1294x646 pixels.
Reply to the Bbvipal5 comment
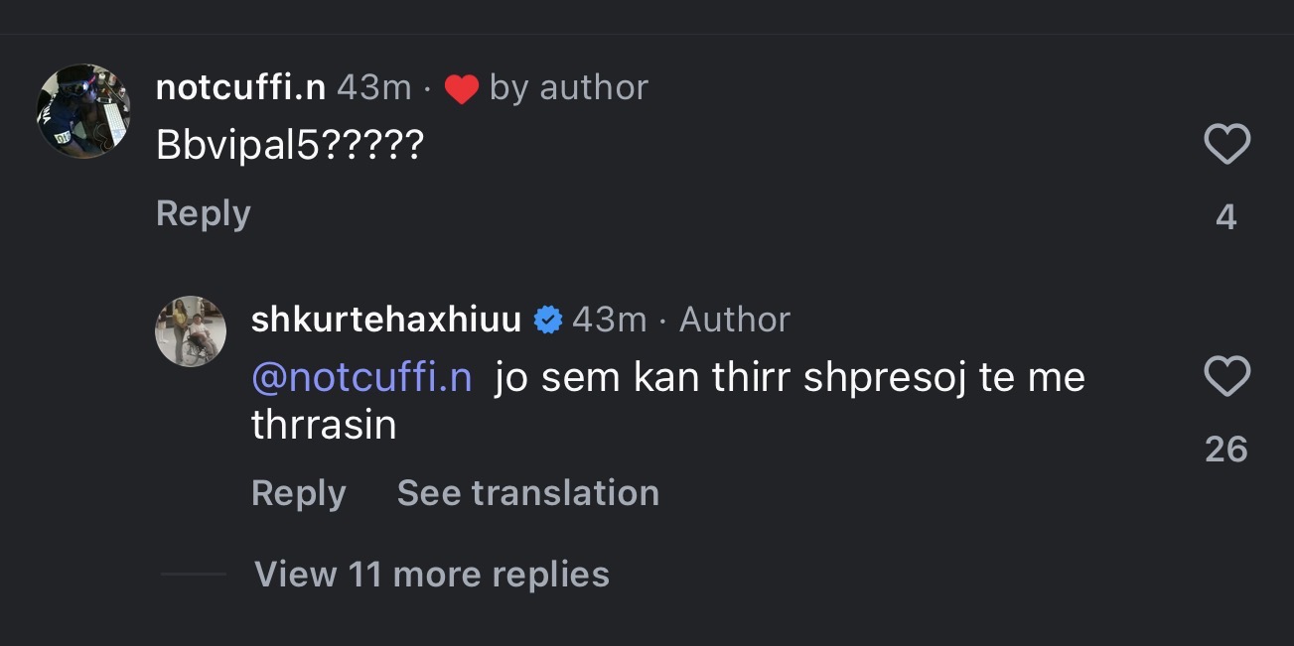tap(204, 213)
